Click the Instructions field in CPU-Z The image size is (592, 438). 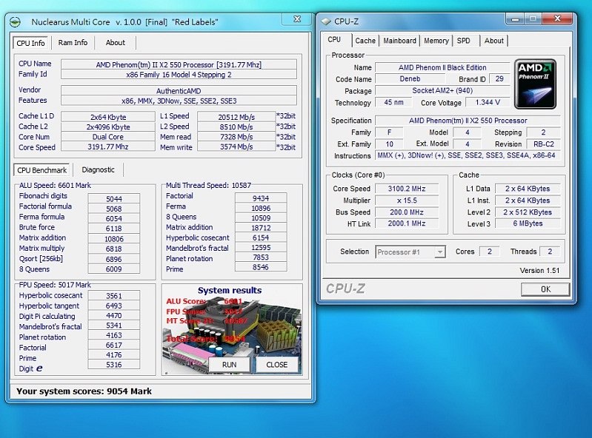pos(468,155)
